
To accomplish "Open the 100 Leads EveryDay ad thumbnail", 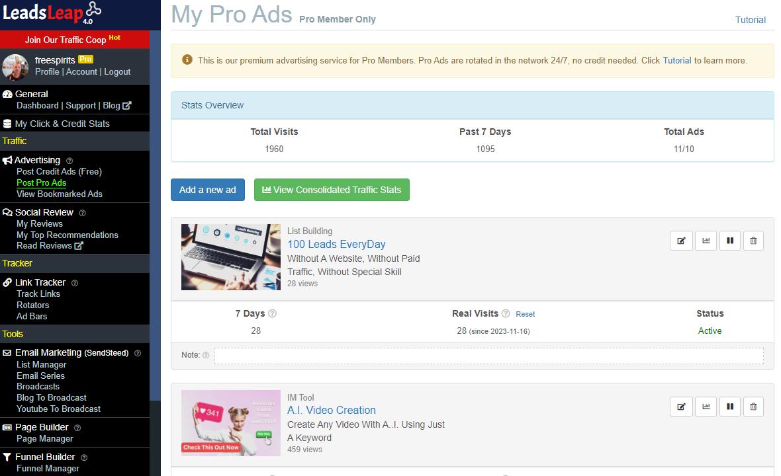I will [231, 257].
